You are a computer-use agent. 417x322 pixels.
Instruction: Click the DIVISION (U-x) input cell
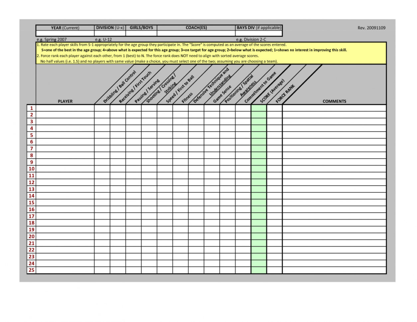click(x=110, y=33)
